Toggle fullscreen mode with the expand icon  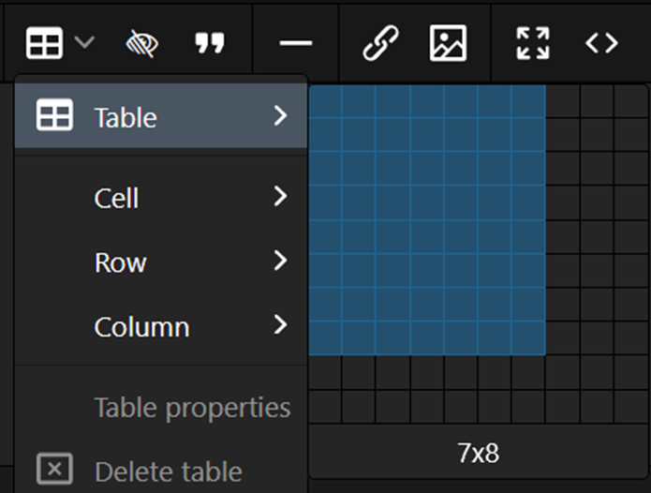tap(533, 43)
